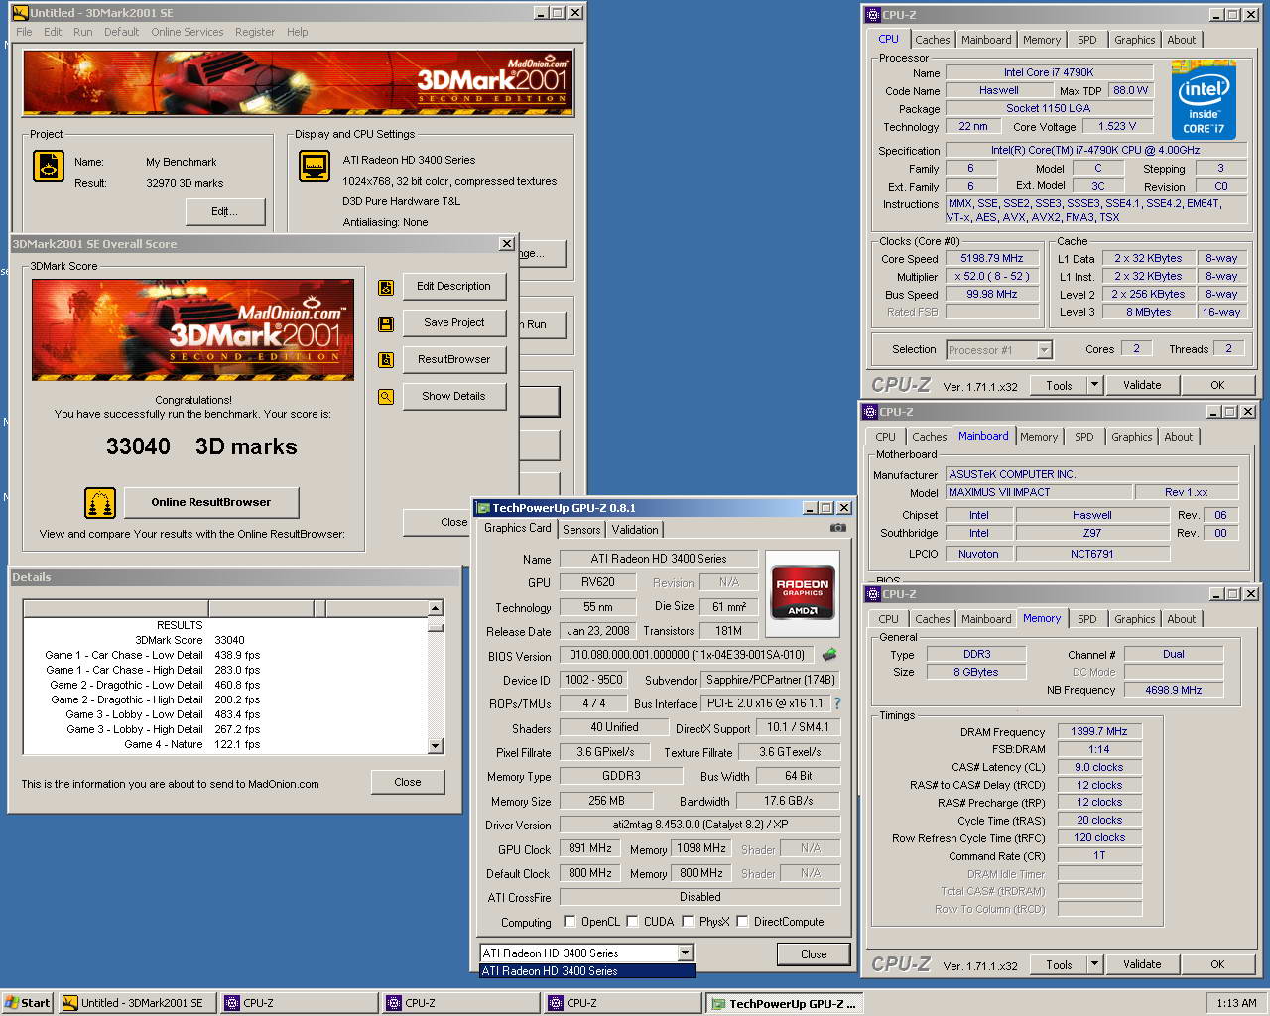Click the Project result document icon
Viewport: 1270px width, 1016px height.
pos(49,165)
